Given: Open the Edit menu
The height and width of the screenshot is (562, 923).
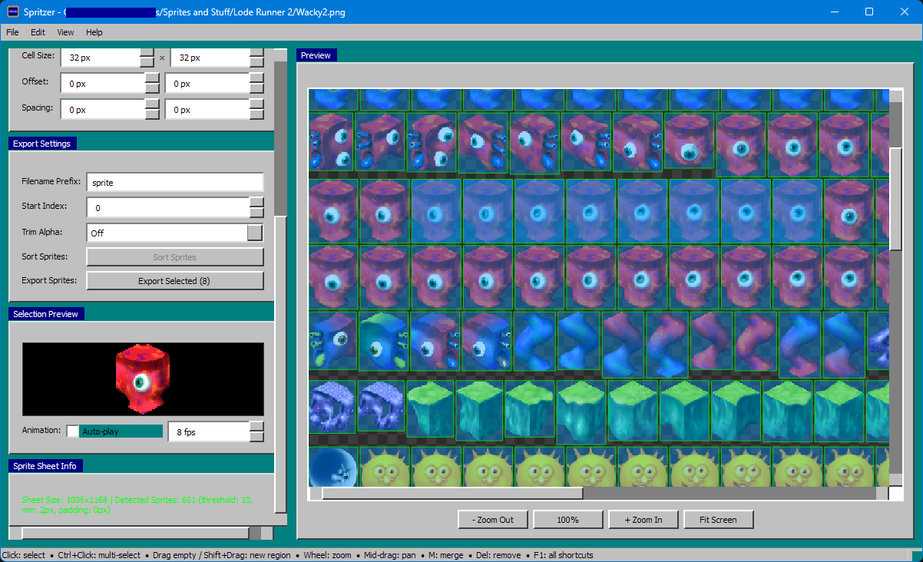Looking at the screenshot, I should (x=38, y=32).
